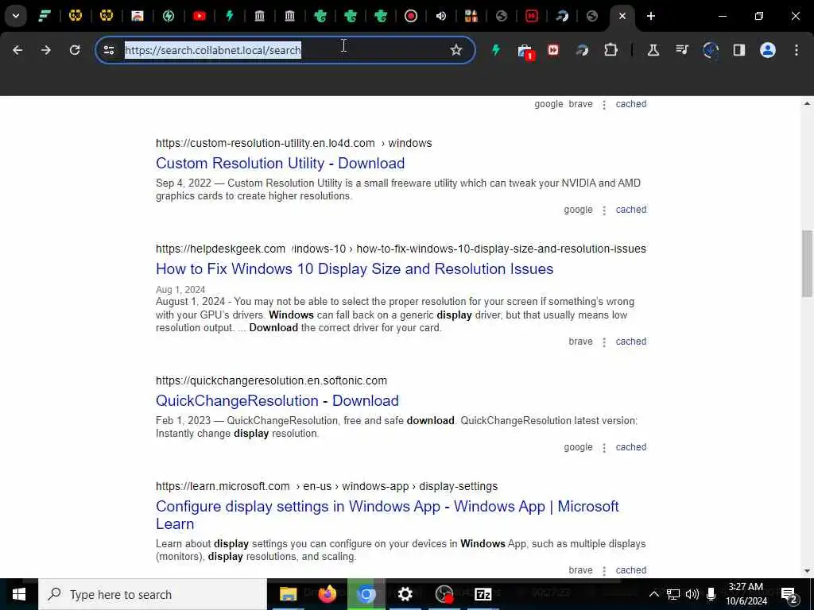View cached copy of Microsoft Learn result
The image size is (814, 610).
[x=630, y=570]
